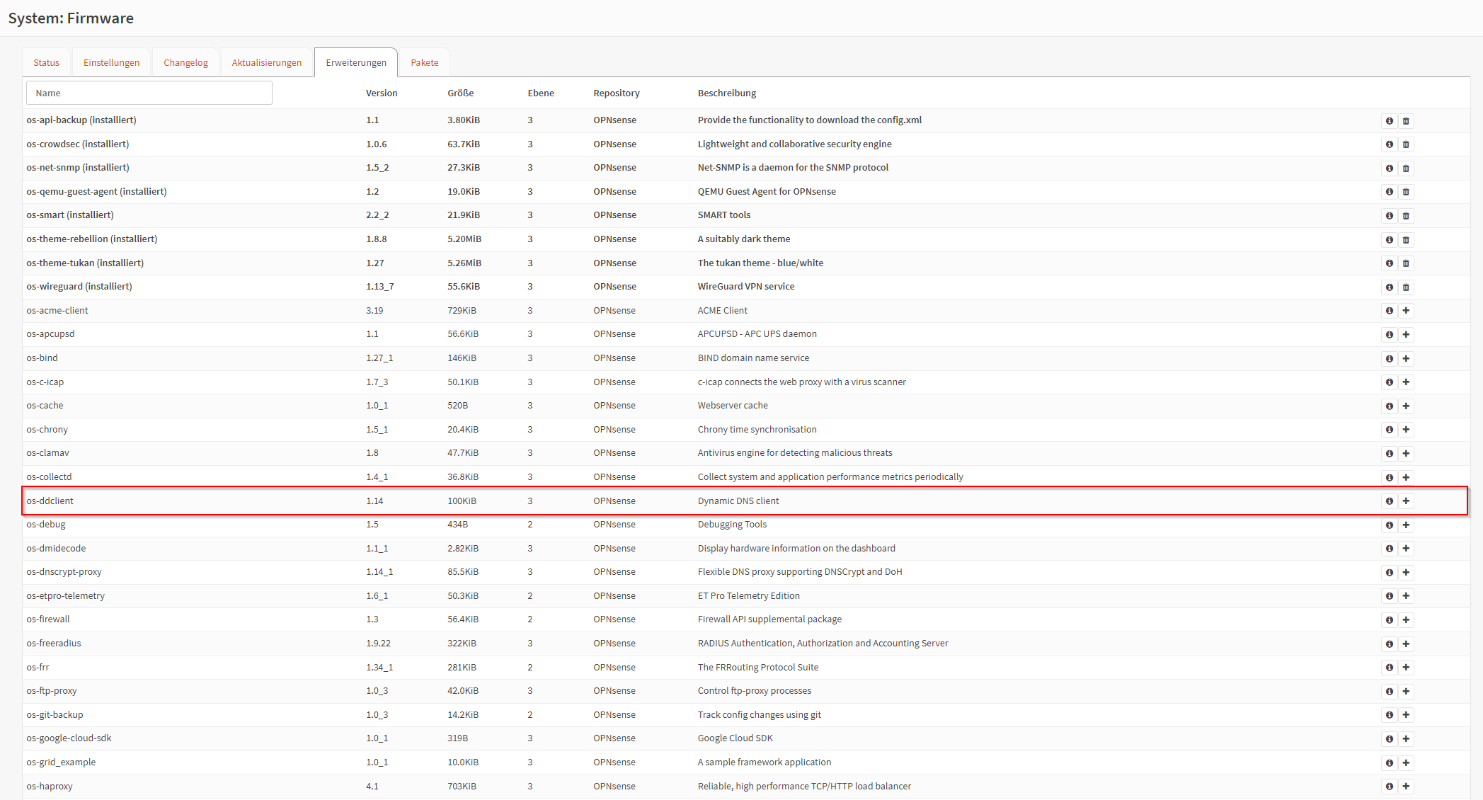1483x800 pixels.
Task: Remove os-net-snmp with the trash icon
Action: click(1406, 168)
